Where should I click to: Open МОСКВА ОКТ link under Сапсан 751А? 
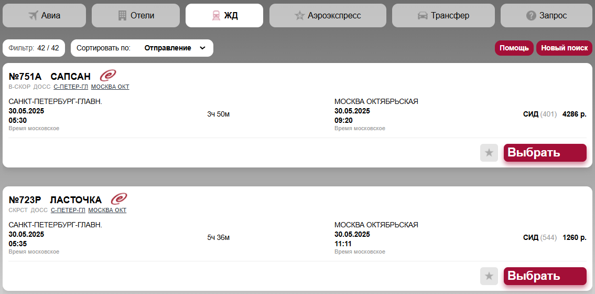(110, 87)
